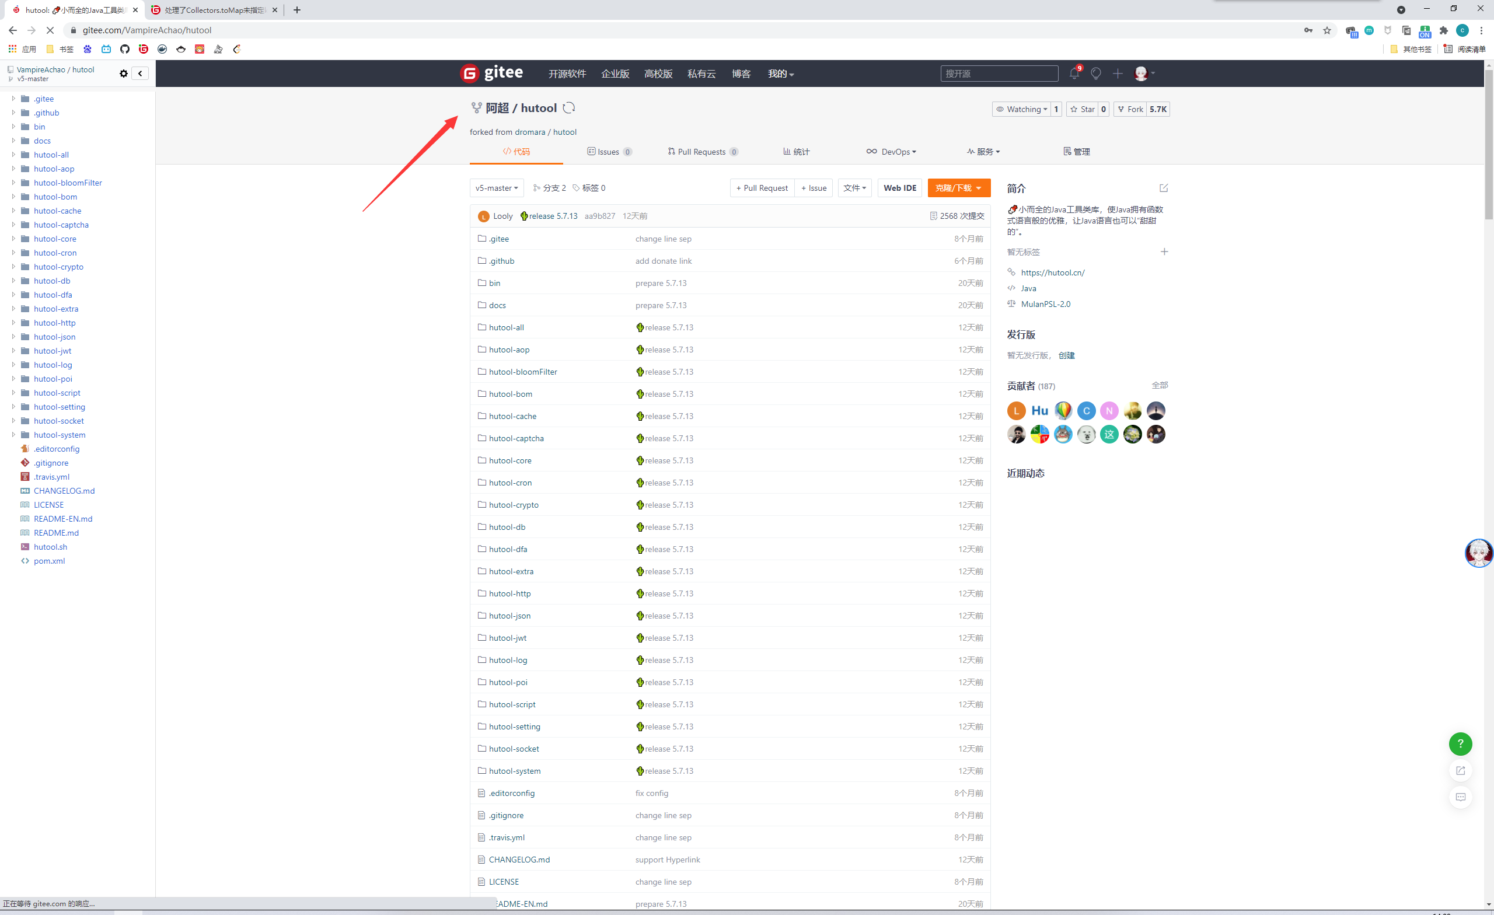Click the green help question mark button
The image size is (1494, 915).
[x=1460, y=743]
